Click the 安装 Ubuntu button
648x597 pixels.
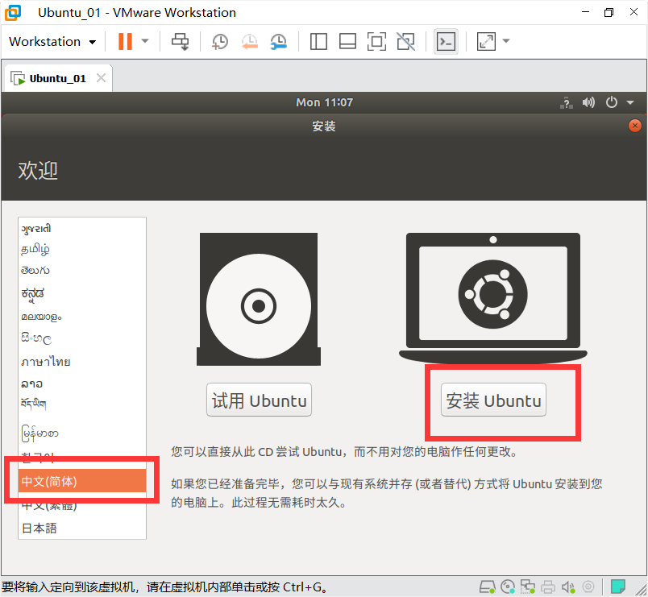pyautogui.click(x=493, y=400)
